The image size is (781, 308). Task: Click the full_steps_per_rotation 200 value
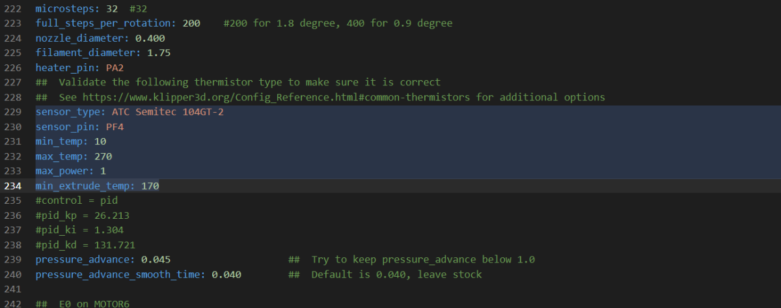191,23
